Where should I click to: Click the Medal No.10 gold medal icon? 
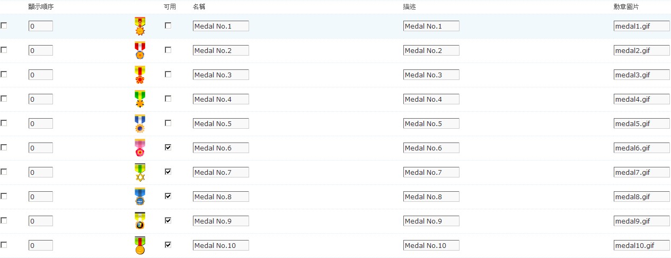point(140,245)
